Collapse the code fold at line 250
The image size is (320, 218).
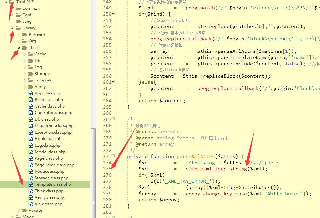point(113,14)
